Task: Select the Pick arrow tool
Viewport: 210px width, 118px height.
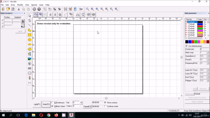Action: pyautogui.click(x=30, y=16)
